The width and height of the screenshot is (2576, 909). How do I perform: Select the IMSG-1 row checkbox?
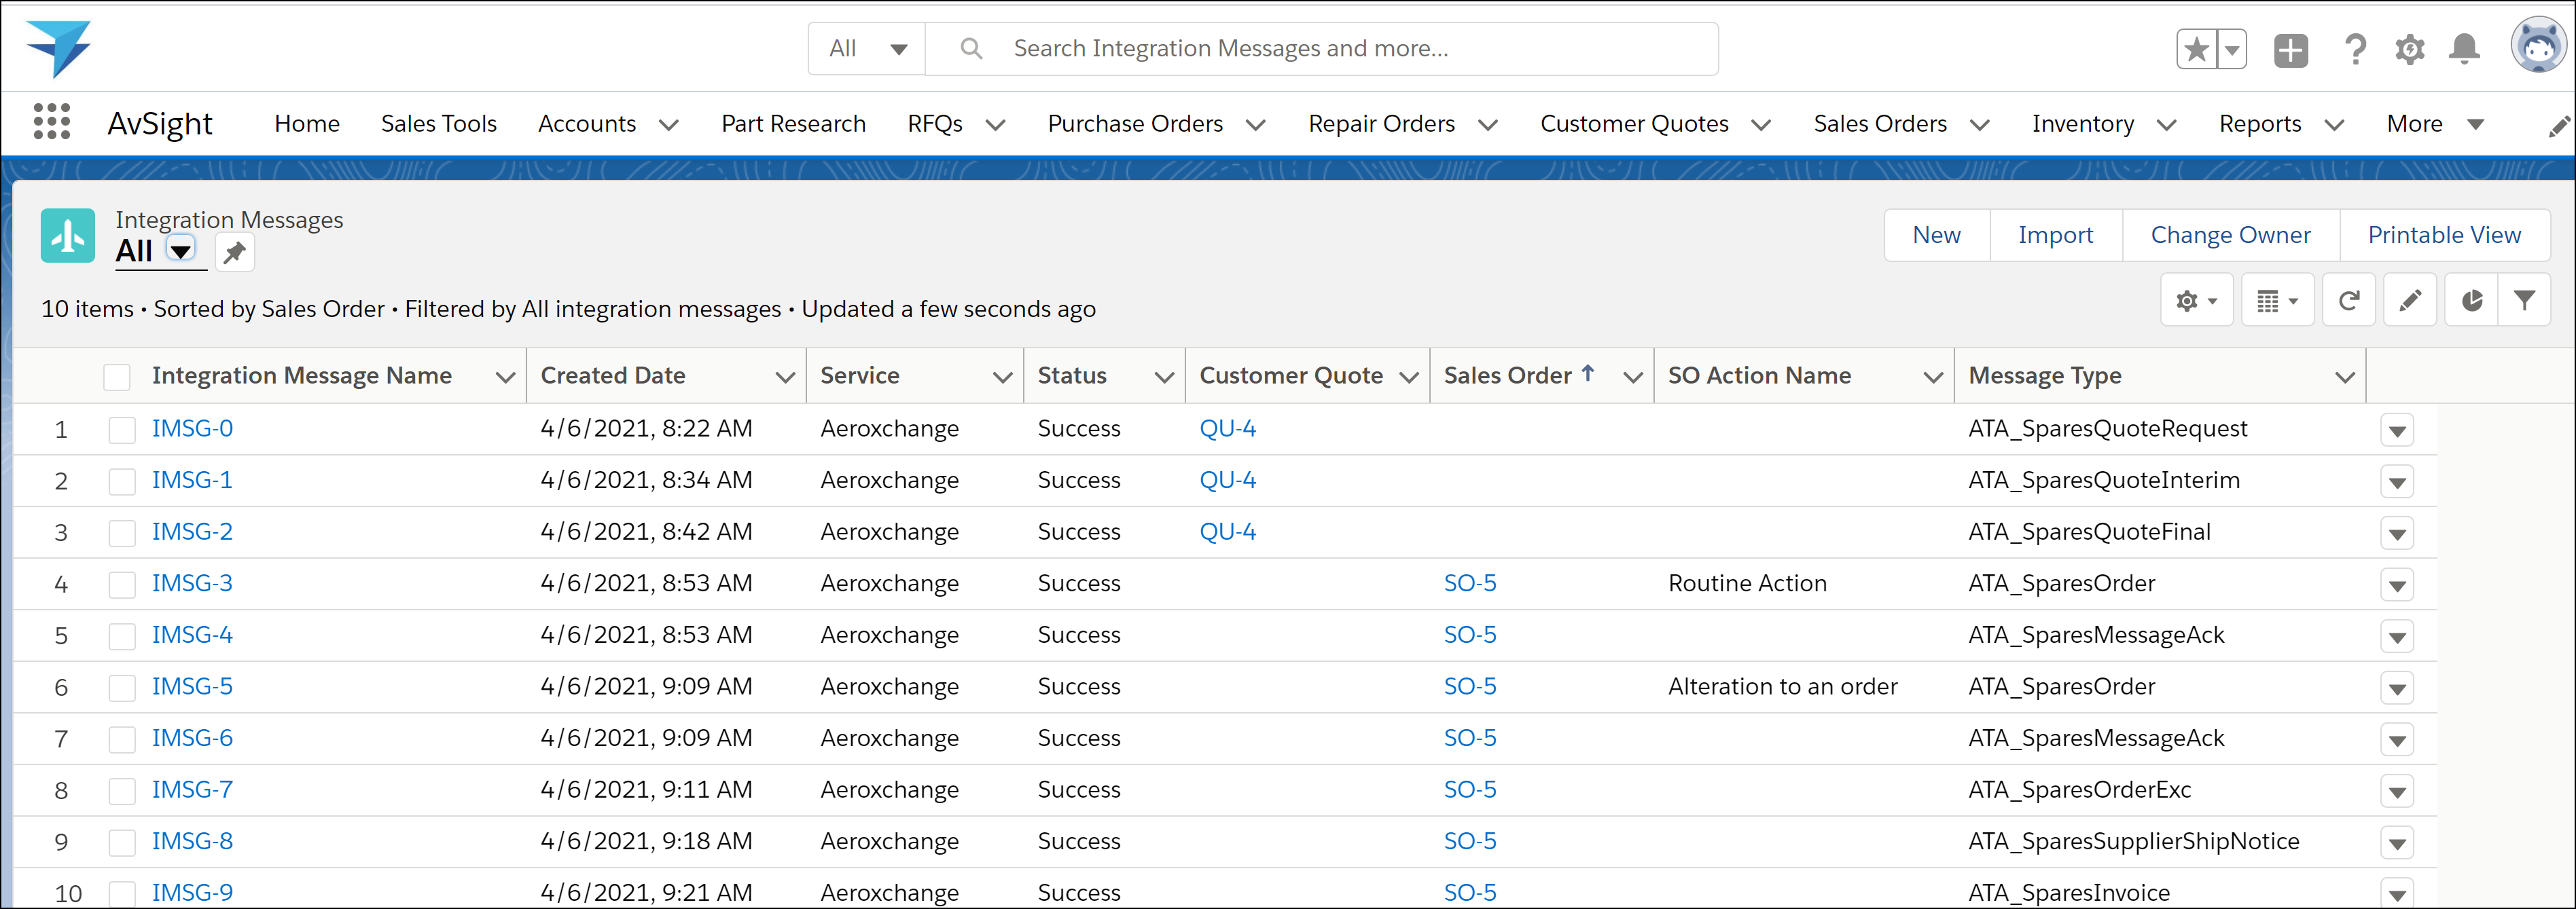pyautogui.click(x=122, y=481)
